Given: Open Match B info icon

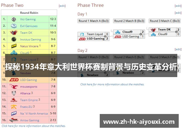Looking at the screenshot, I should [x=141, y=34].
